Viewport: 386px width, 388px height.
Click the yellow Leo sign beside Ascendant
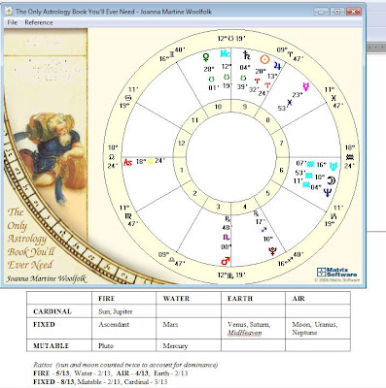click(x=150, y=161)
